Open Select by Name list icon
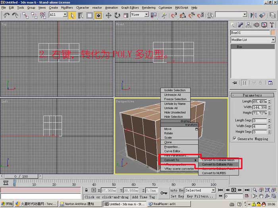The height and width of the screenshot is (208, 278). click(x=81, y=15)
